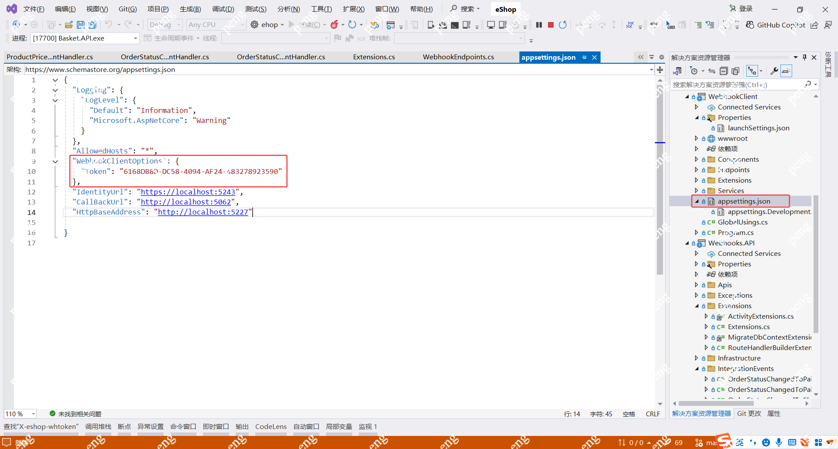
Task: Expand the wwwroot folder
Action: [697, 139]
